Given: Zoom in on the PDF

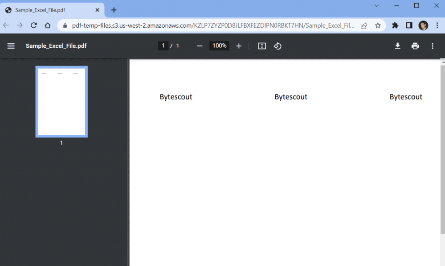Looking at the screenshot, I should click(239, 46).
